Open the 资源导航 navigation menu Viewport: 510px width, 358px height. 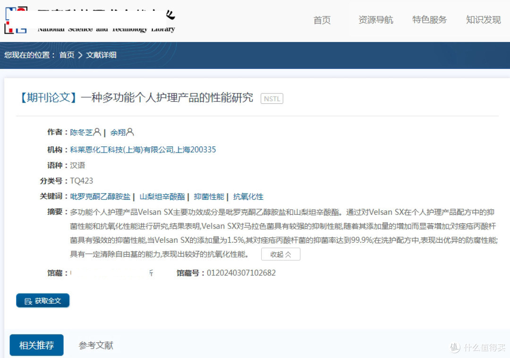pyautogui.click(x=375, y=20)
